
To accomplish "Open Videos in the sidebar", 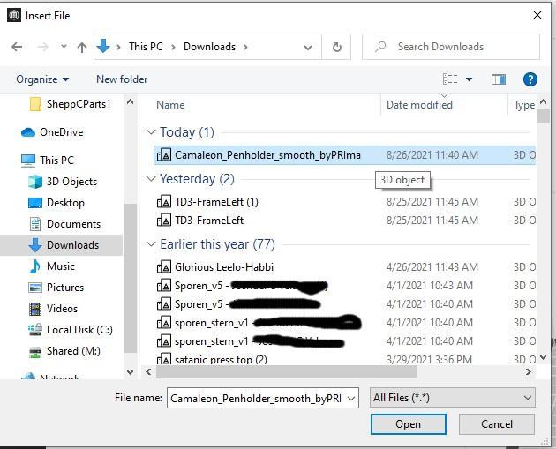I will coord(53,309).
